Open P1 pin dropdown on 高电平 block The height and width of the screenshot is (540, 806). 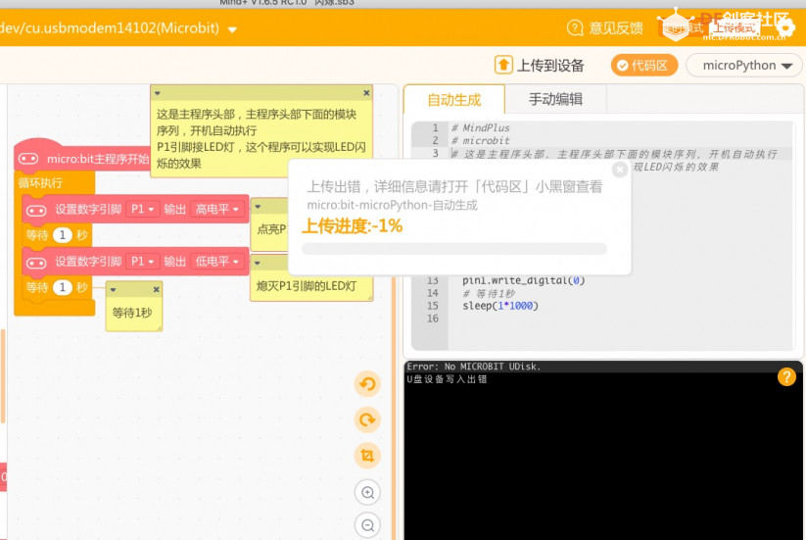click(x=142, y=209)
